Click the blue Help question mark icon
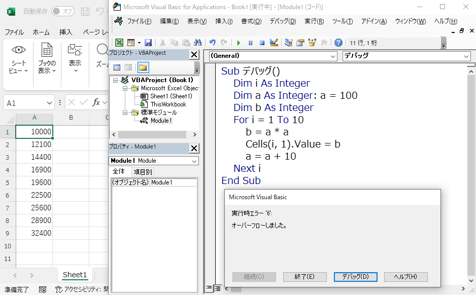 click(x=338, y=43)
